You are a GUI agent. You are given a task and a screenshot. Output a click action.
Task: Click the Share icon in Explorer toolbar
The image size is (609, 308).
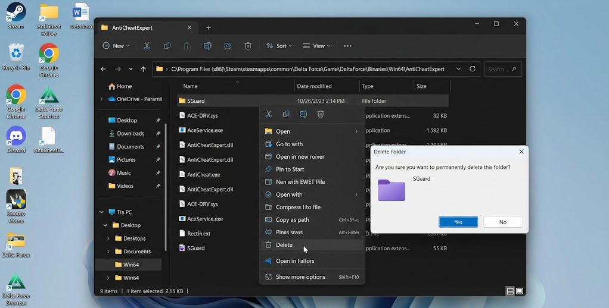click(228, 46)
